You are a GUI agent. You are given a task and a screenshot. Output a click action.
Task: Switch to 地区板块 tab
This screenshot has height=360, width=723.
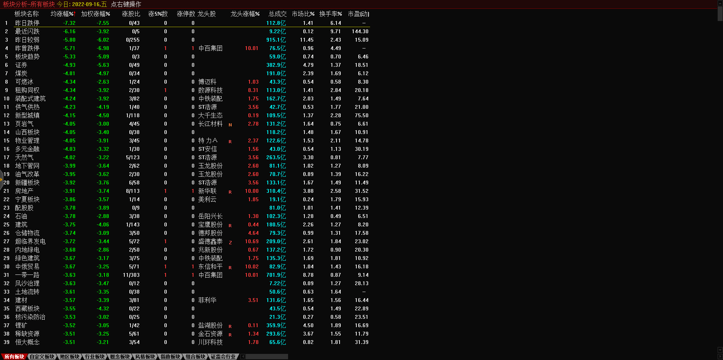[x=69, y=357]
